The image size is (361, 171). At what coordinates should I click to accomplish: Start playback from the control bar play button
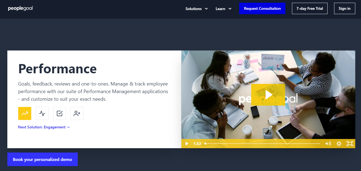coord(186,144)
